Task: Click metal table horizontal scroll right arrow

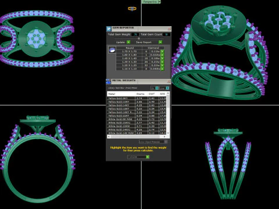Action: point(164,136)
